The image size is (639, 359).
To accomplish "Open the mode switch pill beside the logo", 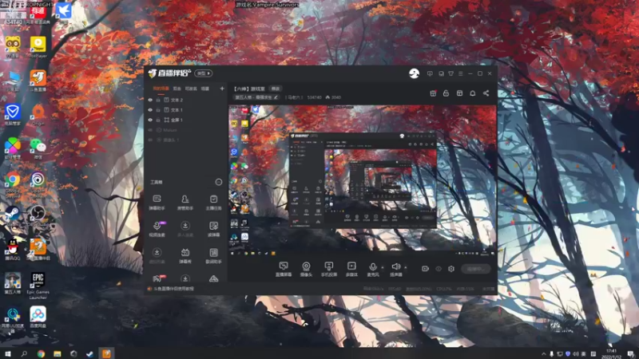I will click(x=204, y=73).
